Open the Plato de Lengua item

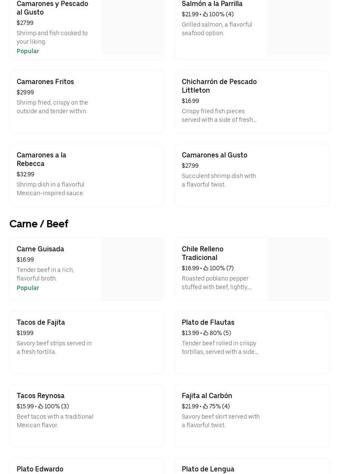tap(252, 466)
